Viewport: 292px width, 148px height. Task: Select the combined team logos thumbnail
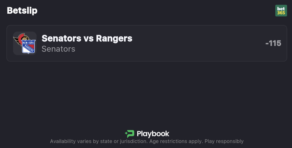[25, 43]
